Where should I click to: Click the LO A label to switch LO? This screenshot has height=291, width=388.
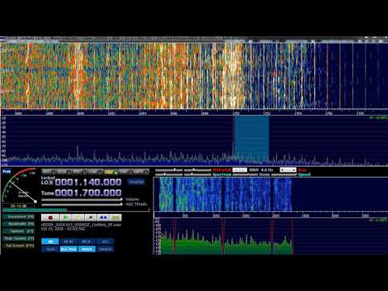click(47, 183)
